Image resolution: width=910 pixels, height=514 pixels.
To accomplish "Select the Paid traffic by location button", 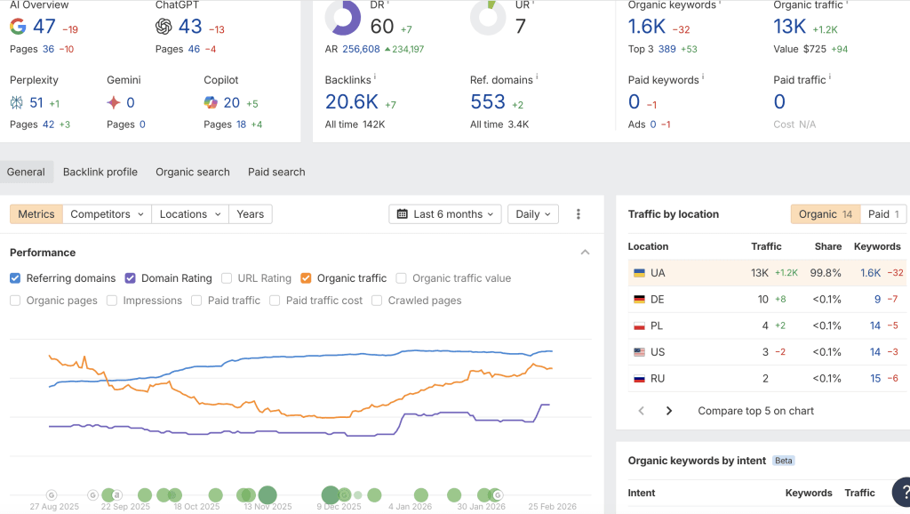I will pos(883,214).
